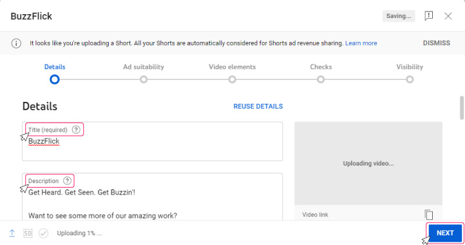Open the Learn more link

(x=361, y=43)
